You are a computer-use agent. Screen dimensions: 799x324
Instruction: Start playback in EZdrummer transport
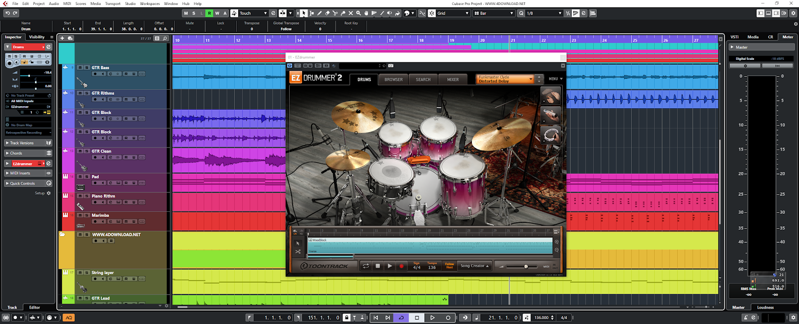click(390, 266)
